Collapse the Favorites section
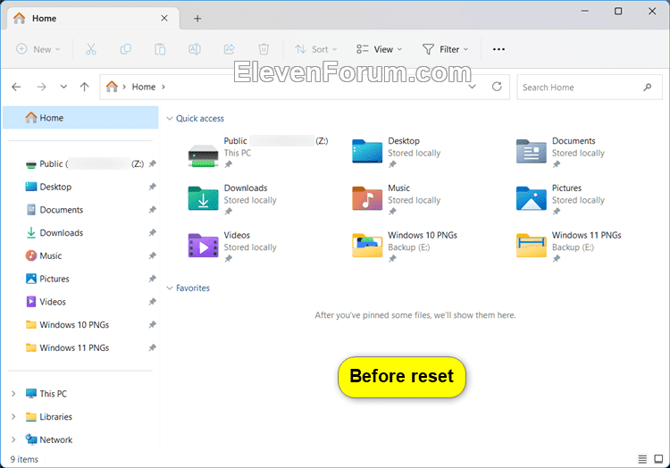This screenshot has height=468, width=670. (170, 288)
